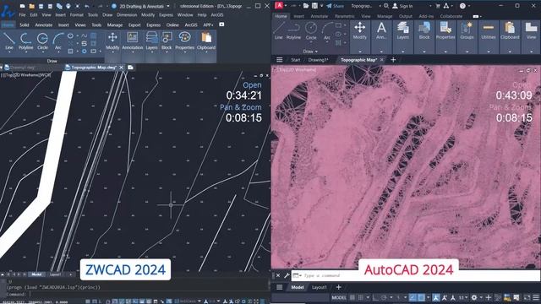Select the Polyline tool in AutoCAD
This screenshot has width=541, height=304.
[293, 30]
